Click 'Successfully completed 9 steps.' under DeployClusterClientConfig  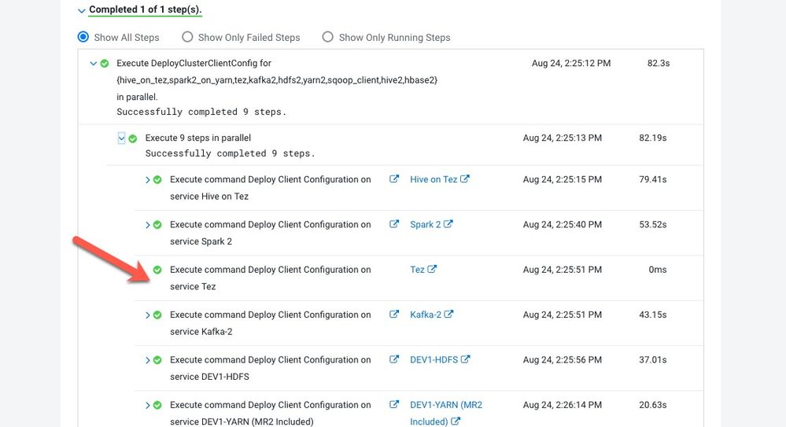[x=201, y=112]
